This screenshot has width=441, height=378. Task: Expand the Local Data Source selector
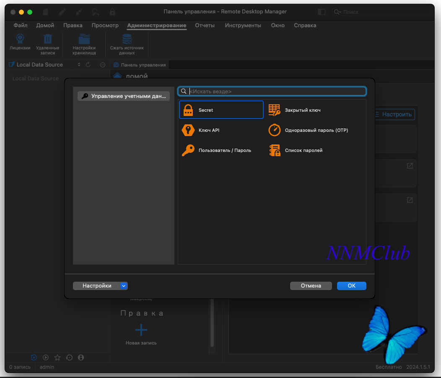coord(79,64)
